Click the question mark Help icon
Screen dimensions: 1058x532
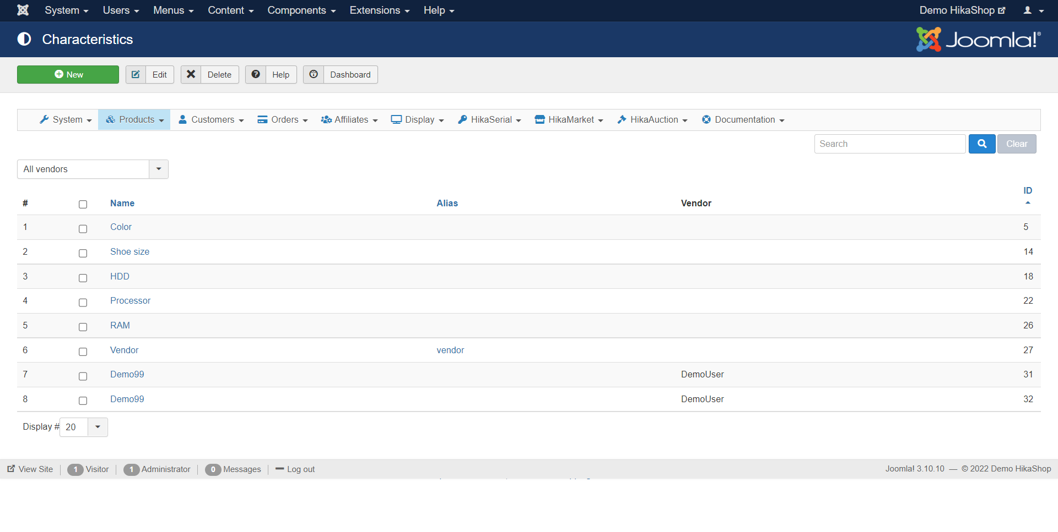[x=256, y=74]
